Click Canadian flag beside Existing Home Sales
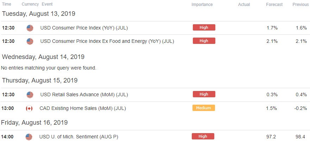 click(29, 108)
